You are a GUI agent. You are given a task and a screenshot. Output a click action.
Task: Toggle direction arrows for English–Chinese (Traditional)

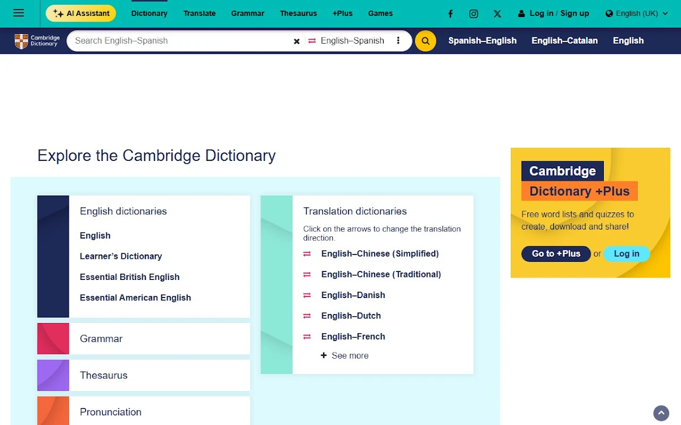pos(307,274)
